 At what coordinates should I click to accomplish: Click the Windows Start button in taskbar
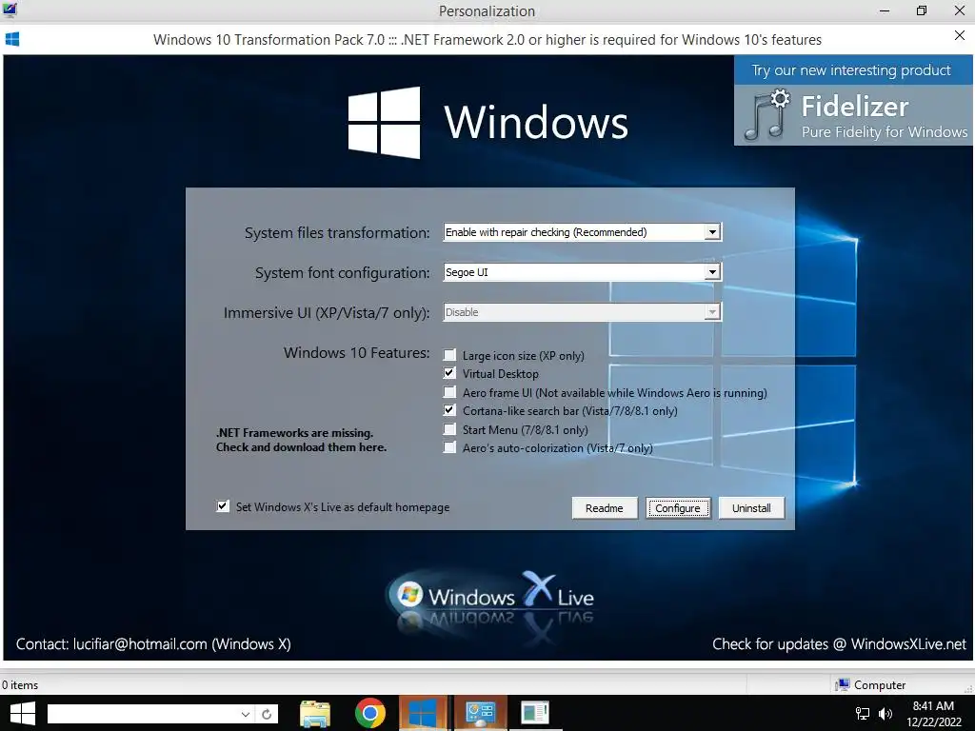(x=23, y=713)
